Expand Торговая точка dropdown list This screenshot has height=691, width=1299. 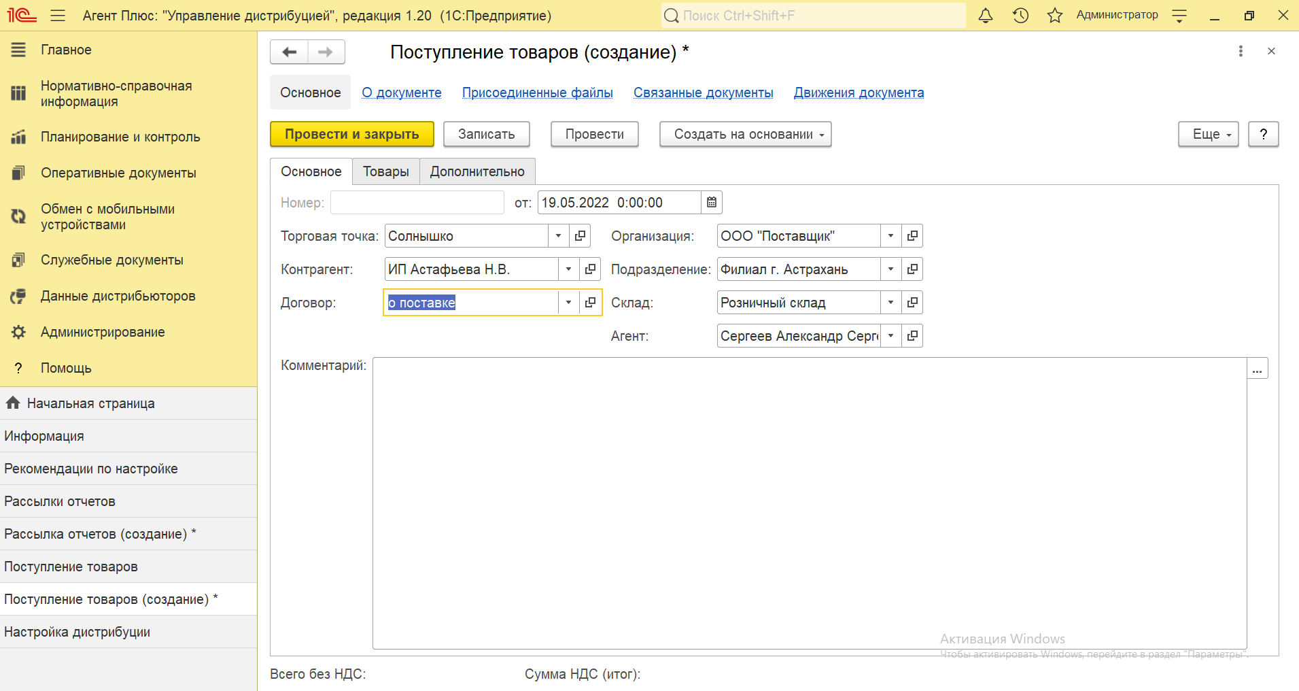pyautogui.click(x=558, y=236)
